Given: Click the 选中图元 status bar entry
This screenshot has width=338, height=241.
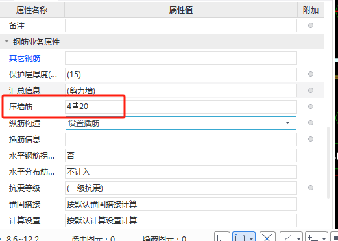Looking at the screenshot, I should (x=93, y=238).
